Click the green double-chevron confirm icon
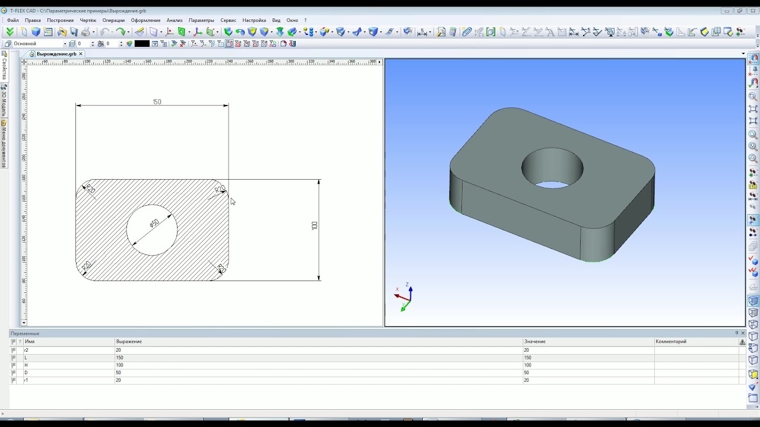The height and width of the screenshot is (427, 760). (10, 31)
